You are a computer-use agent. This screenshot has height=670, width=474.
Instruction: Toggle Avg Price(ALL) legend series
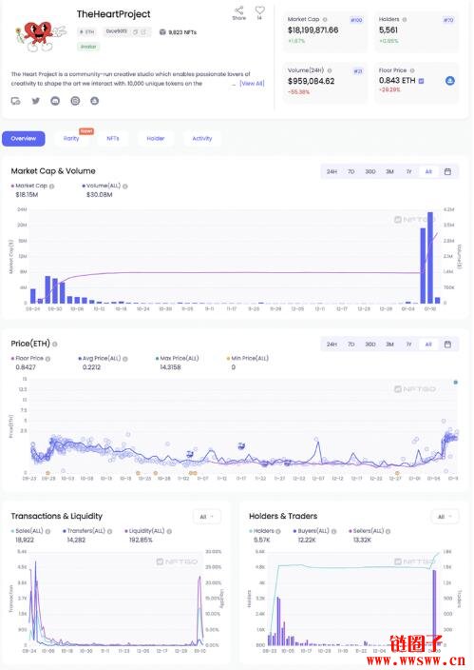100,359
